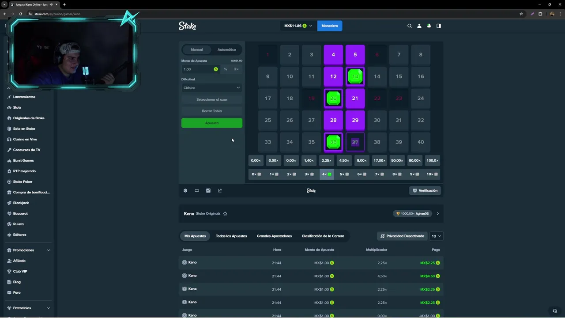Select Keno tile 40
Image resolution: width=565 pixels, height=318 pixels.
coord(421,142)
